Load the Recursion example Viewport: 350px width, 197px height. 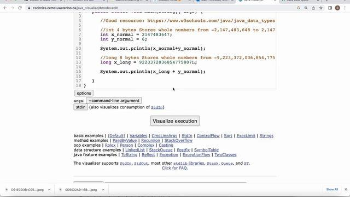150,141
